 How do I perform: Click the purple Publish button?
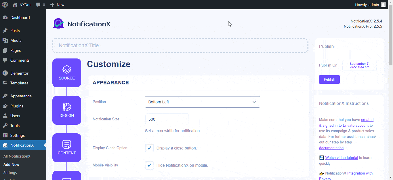329,79
